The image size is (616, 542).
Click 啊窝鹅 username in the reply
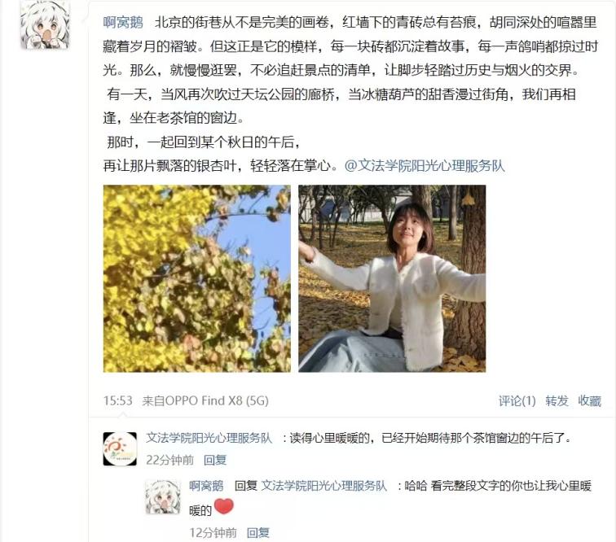tap(206, 486)
